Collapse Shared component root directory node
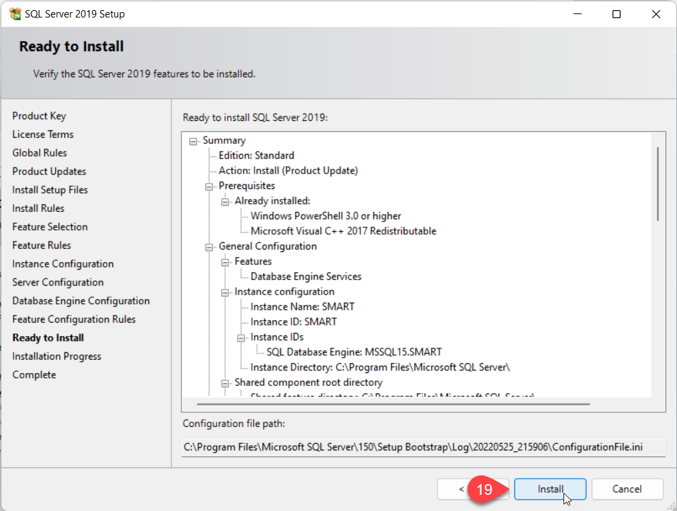The height and width of the screenshot is (511, 677). tap(225, 383)
